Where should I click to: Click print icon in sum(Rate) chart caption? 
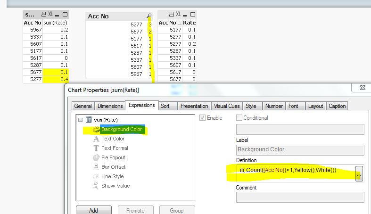point(44,15)
